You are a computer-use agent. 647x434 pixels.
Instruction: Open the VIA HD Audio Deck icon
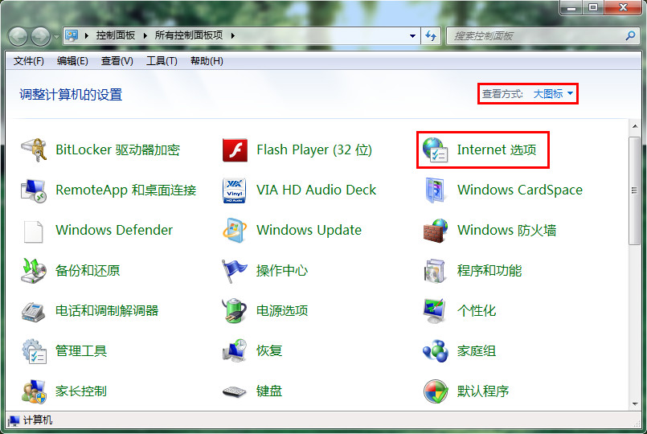click(x=235, y=190)
